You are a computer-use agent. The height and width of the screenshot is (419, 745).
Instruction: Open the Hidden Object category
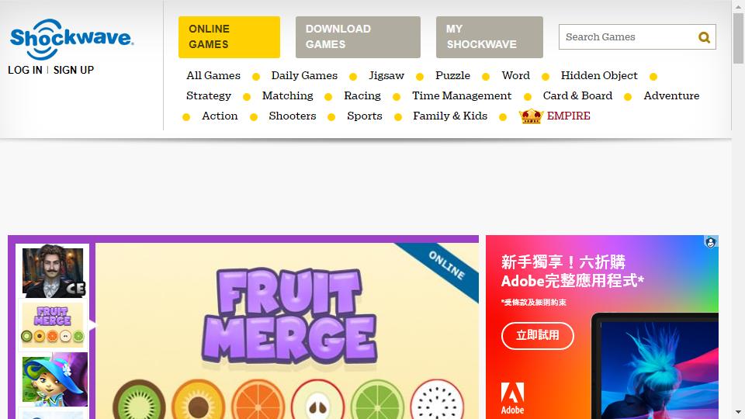(x=599, y=75)
